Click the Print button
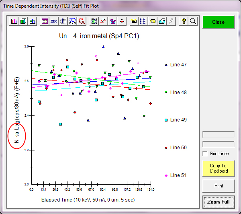 (x=218, y=186)
